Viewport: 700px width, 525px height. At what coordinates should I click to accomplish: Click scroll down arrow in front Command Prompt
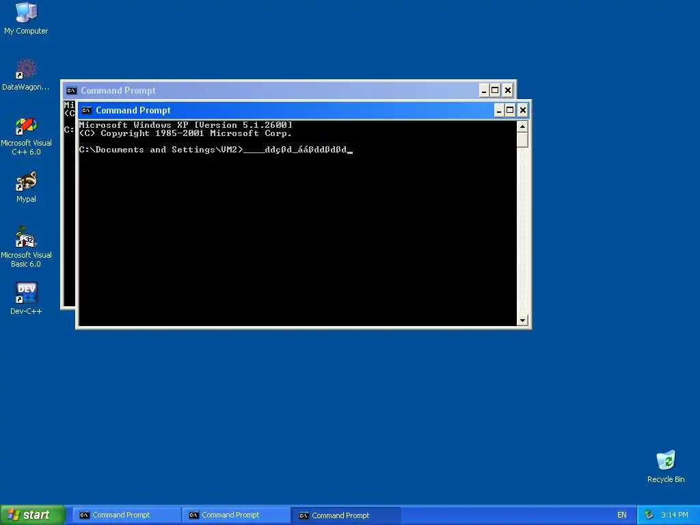point(522,320)
